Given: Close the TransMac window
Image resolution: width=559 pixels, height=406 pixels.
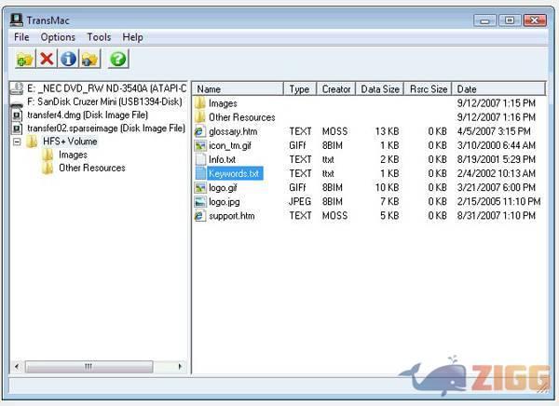Looking at the screenshot, I should (535, 20).
